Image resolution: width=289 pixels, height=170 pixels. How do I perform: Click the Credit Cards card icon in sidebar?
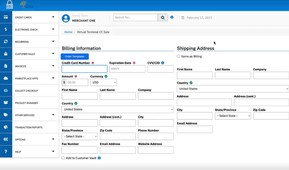(6, 17)
